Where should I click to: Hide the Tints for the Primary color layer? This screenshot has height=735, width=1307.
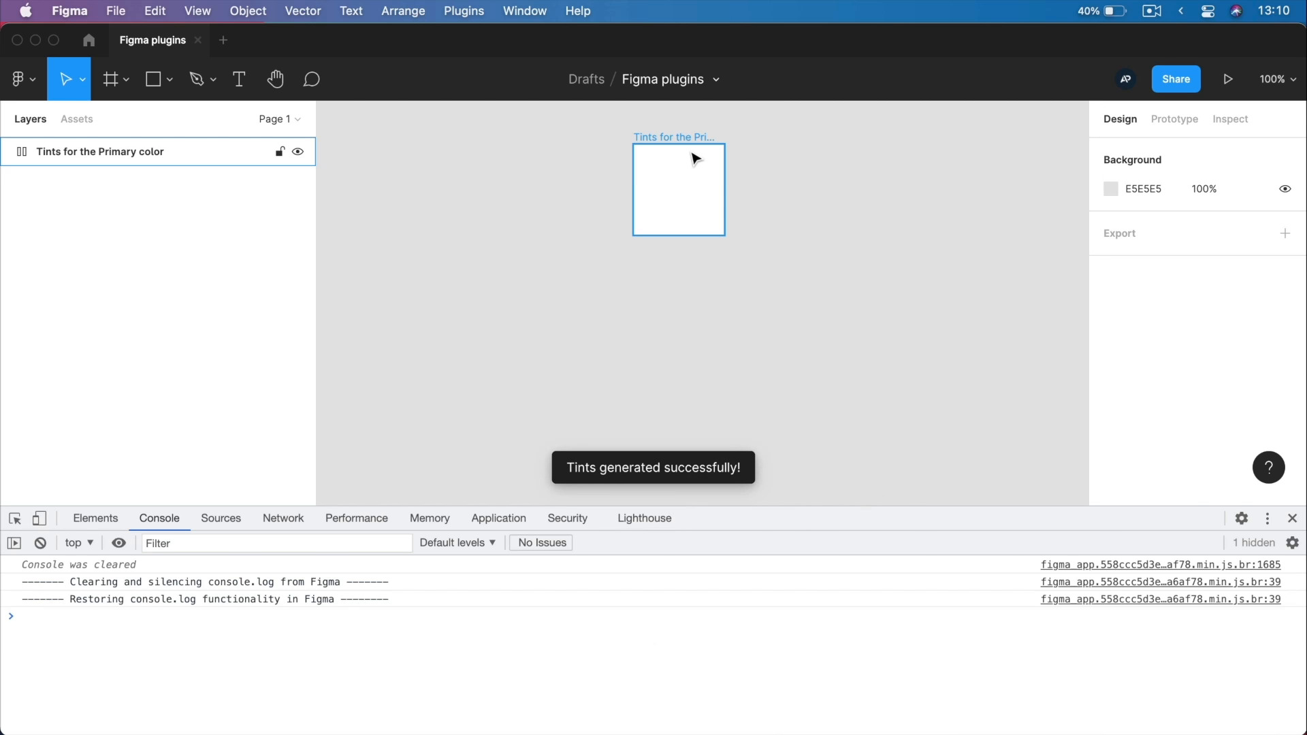tap(297, 152)
